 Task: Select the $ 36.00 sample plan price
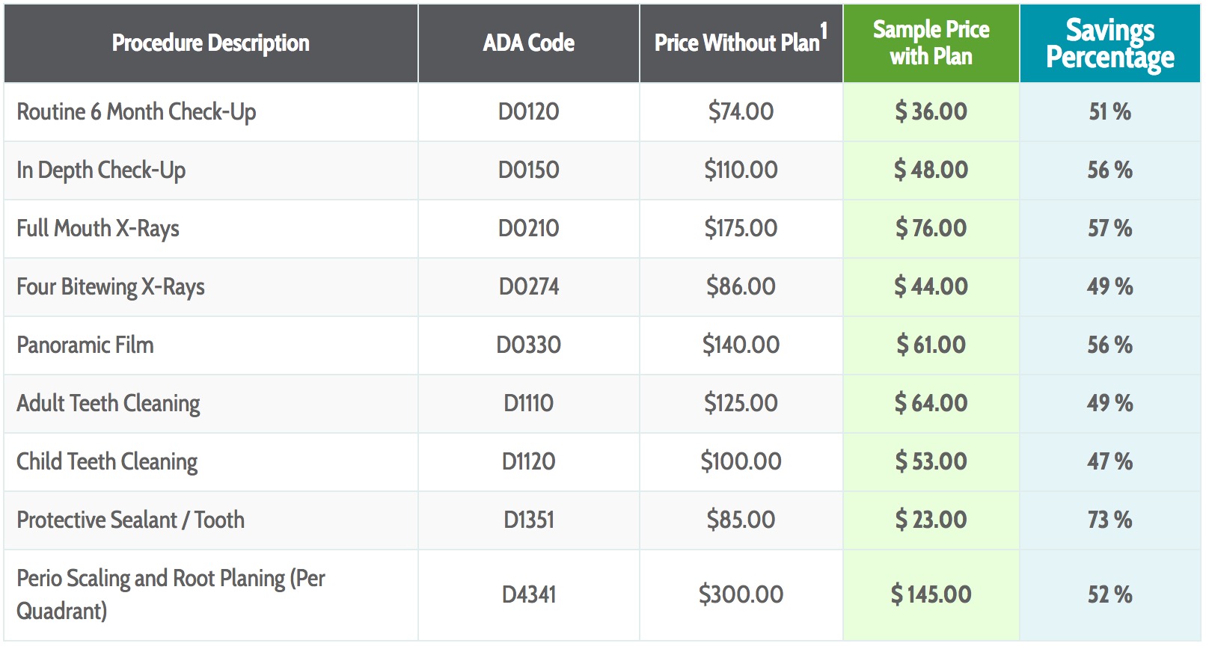(931, 112)
